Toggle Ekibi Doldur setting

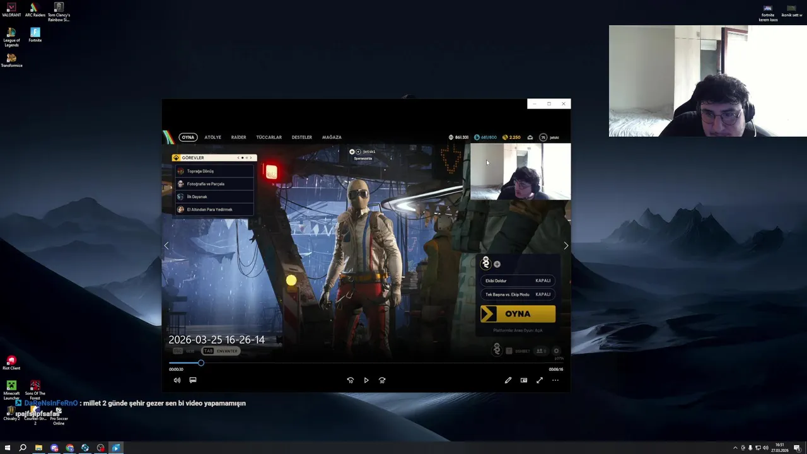coord(518,281)
